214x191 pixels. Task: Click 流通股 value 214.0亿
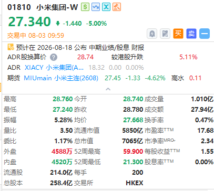pyautogui.click(x=61, y=173)
